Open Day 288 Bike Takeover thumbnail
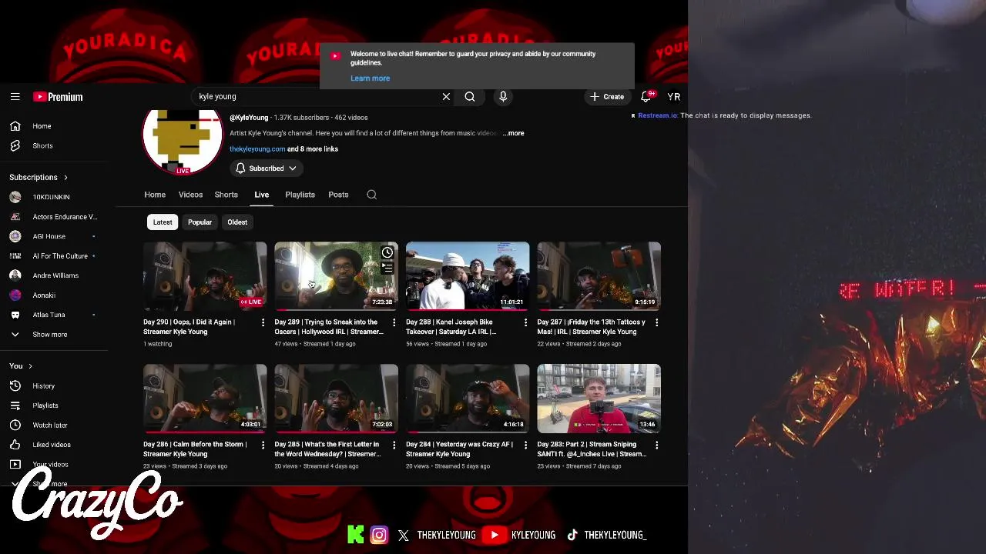The height and width of the screenshot is (554, 986). click(468, 276)
